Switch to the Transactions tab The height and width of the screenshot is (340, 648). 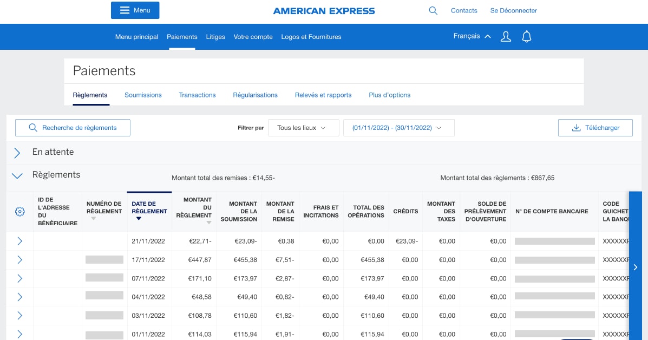pyautogui.click(x=197, y=95)
